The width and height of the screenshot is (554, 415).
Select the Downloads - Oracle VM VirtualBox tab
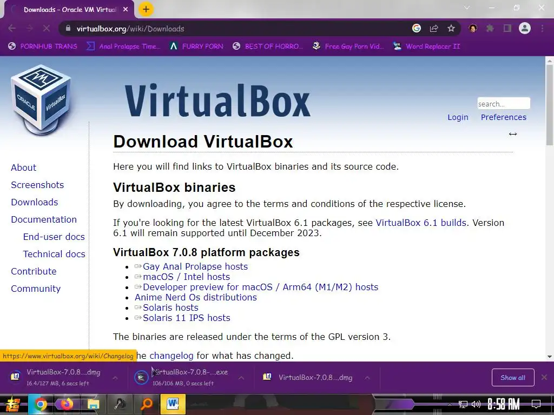69,10
